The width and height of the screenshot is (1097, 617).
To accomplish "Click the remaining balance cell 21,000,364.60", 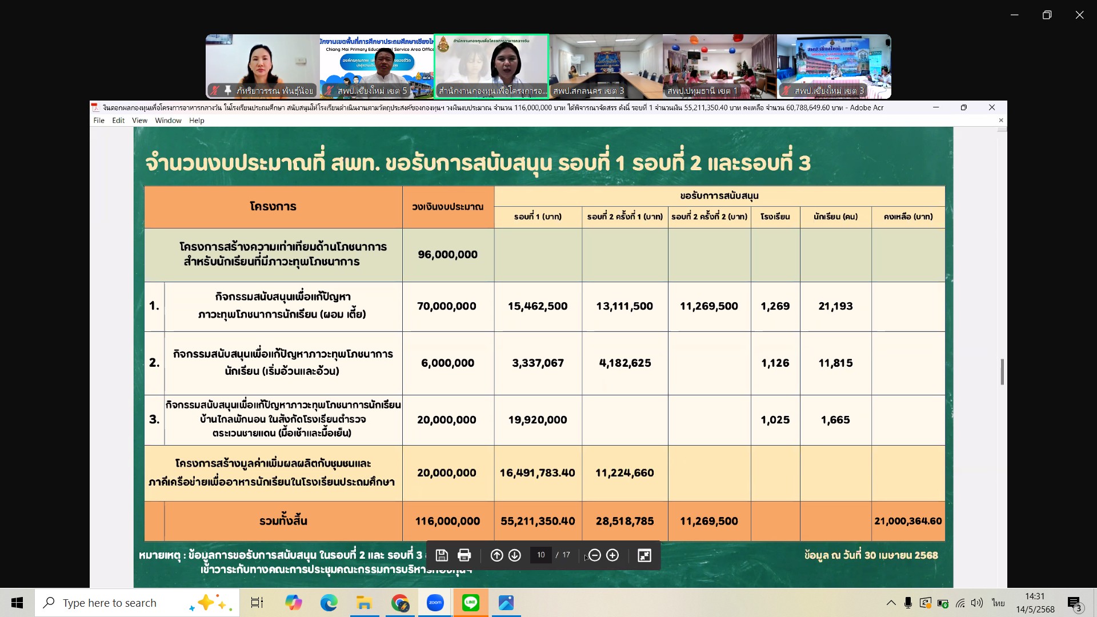I will point(908,521).
